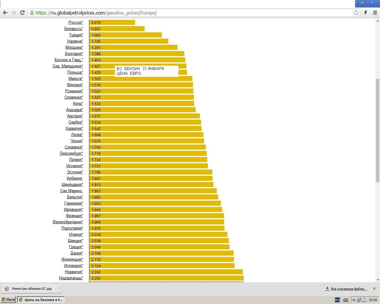Open the Россия country link
The image size is (380, 304).
76,22
